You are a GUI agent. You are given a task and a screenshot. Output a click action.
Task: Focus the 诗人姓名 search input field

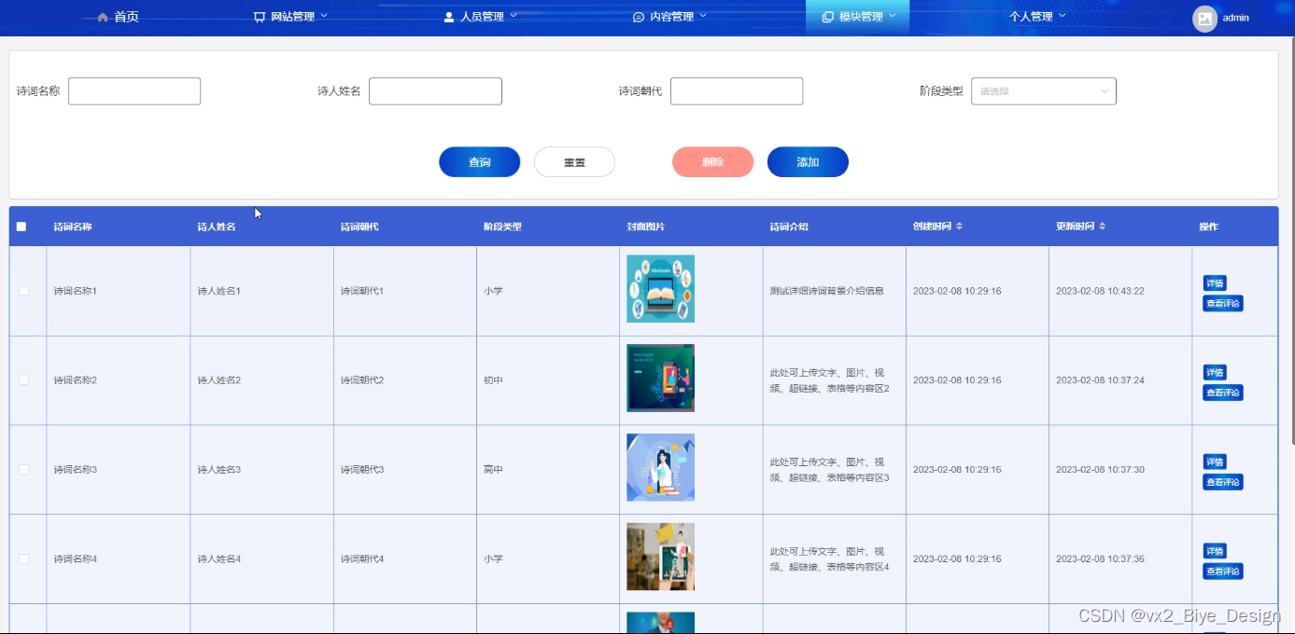pyautogui.click(x=435, y=91)
